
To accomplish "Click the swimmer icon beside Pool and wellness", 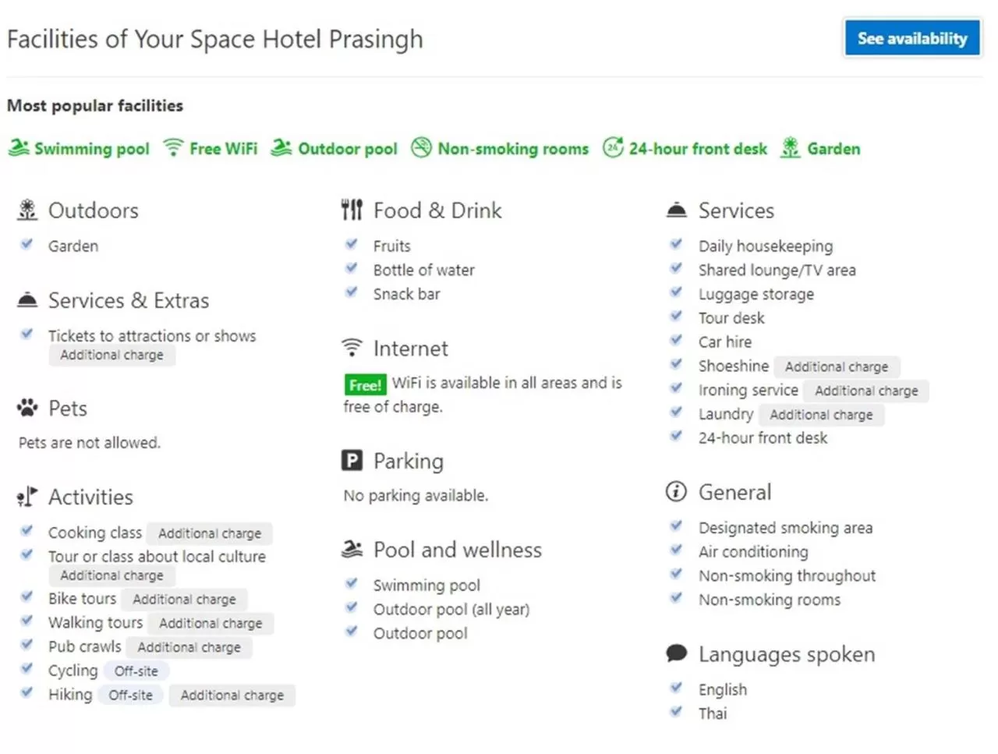I will click(352, 549).
